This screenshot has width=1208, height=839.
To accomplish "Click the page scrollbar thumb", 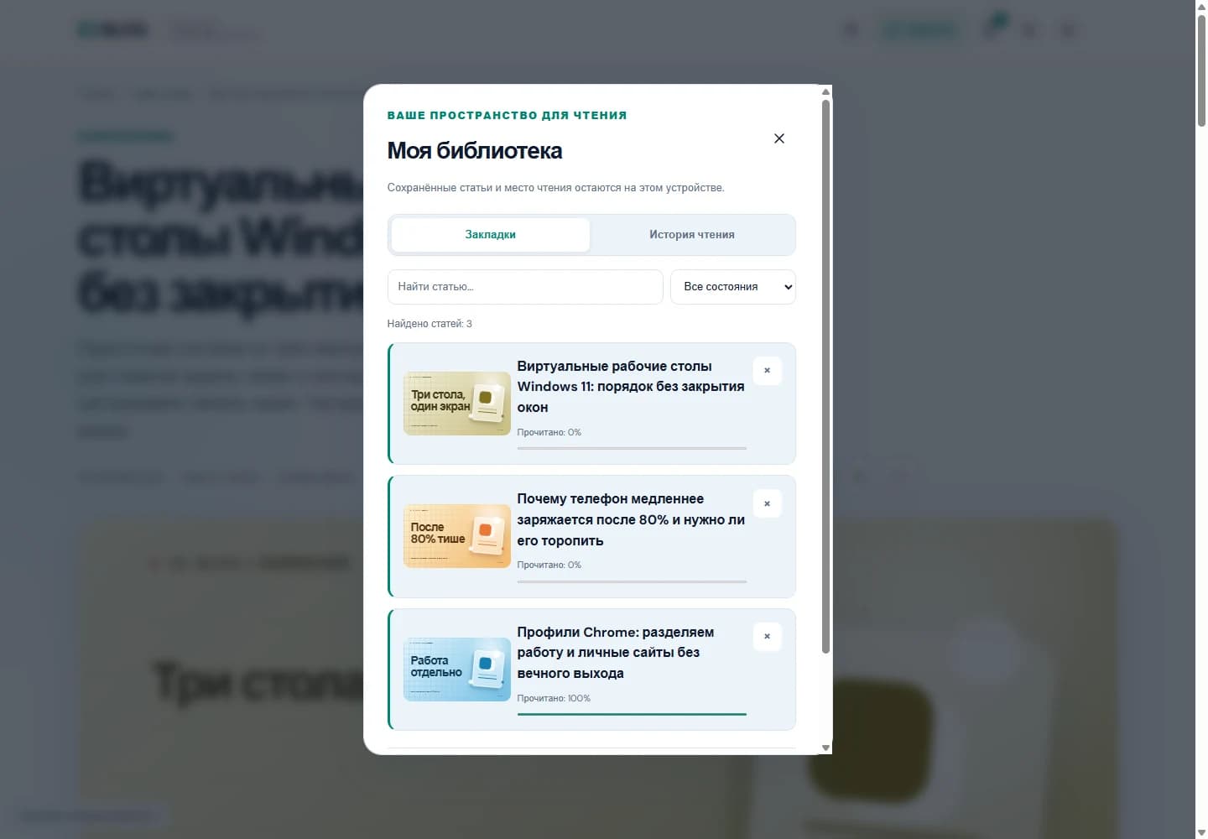I will [1201, 70].
